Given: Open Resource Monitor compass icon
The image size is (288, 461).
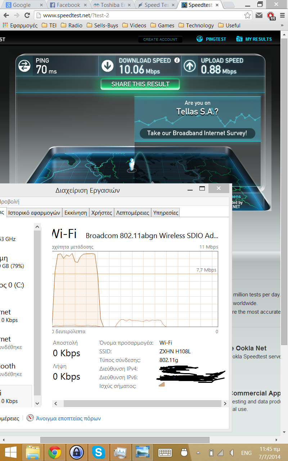Looking at the screenshot, I should 30,418.
